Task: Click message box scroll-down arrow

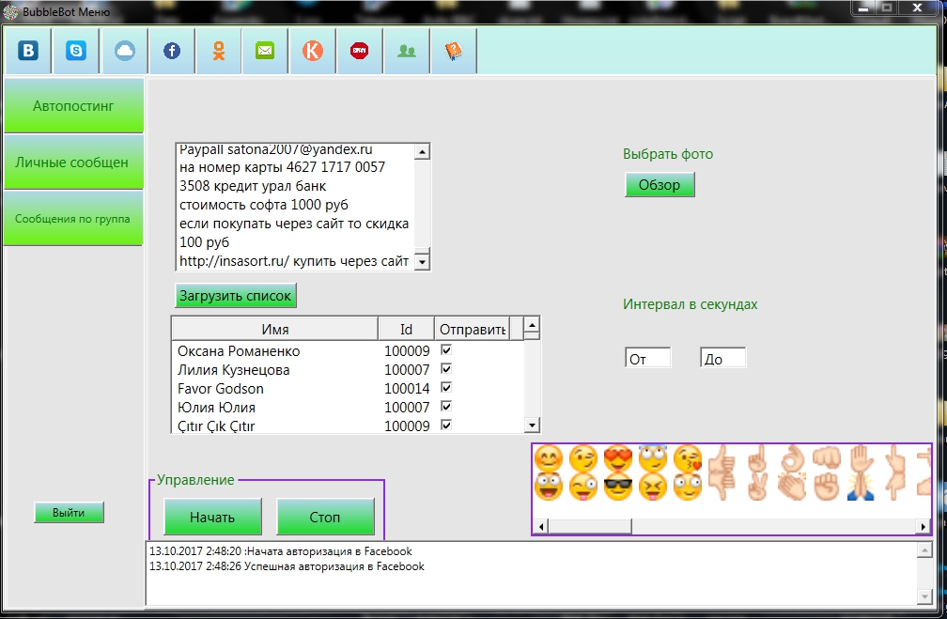Action: [x=422, y=262]
